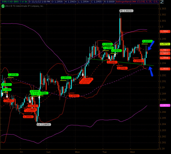Click the upper blue arrow annotation

coord(150,45)
